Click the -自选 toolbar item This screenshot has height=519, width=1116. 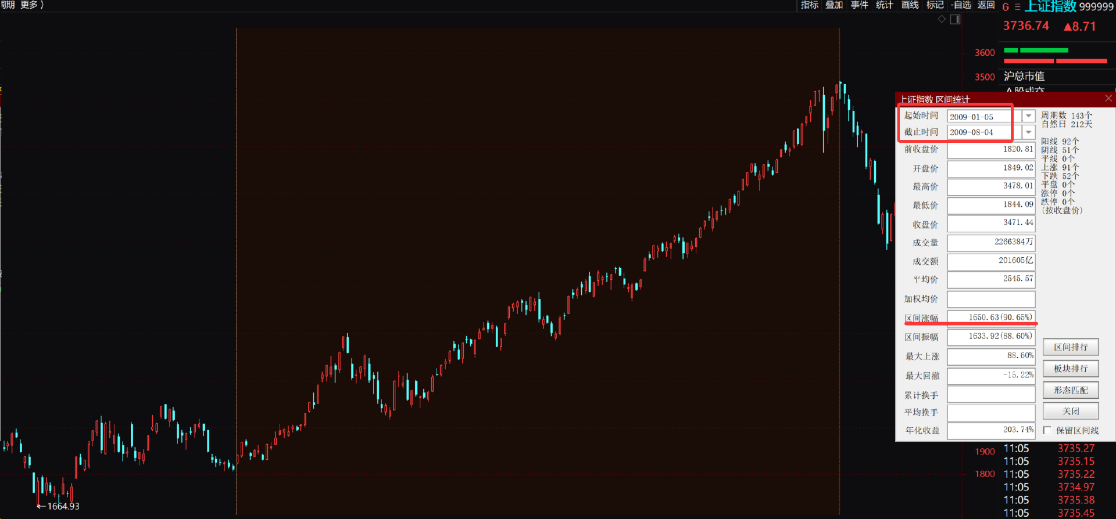pos(961,5)
